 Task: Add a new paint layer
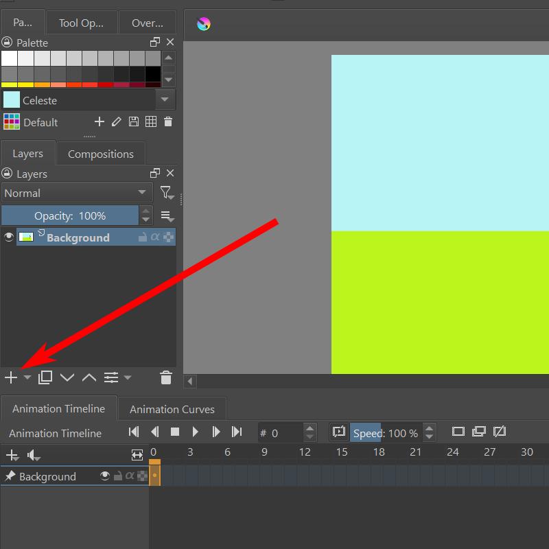[10, 377]
